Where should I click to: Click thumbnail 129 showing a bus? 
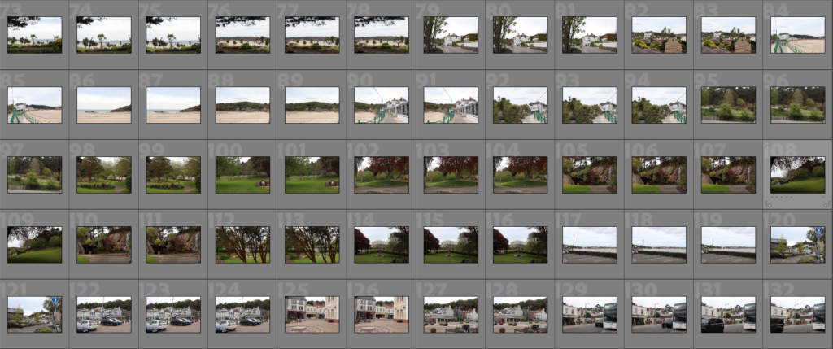click(x=590, y=314)
